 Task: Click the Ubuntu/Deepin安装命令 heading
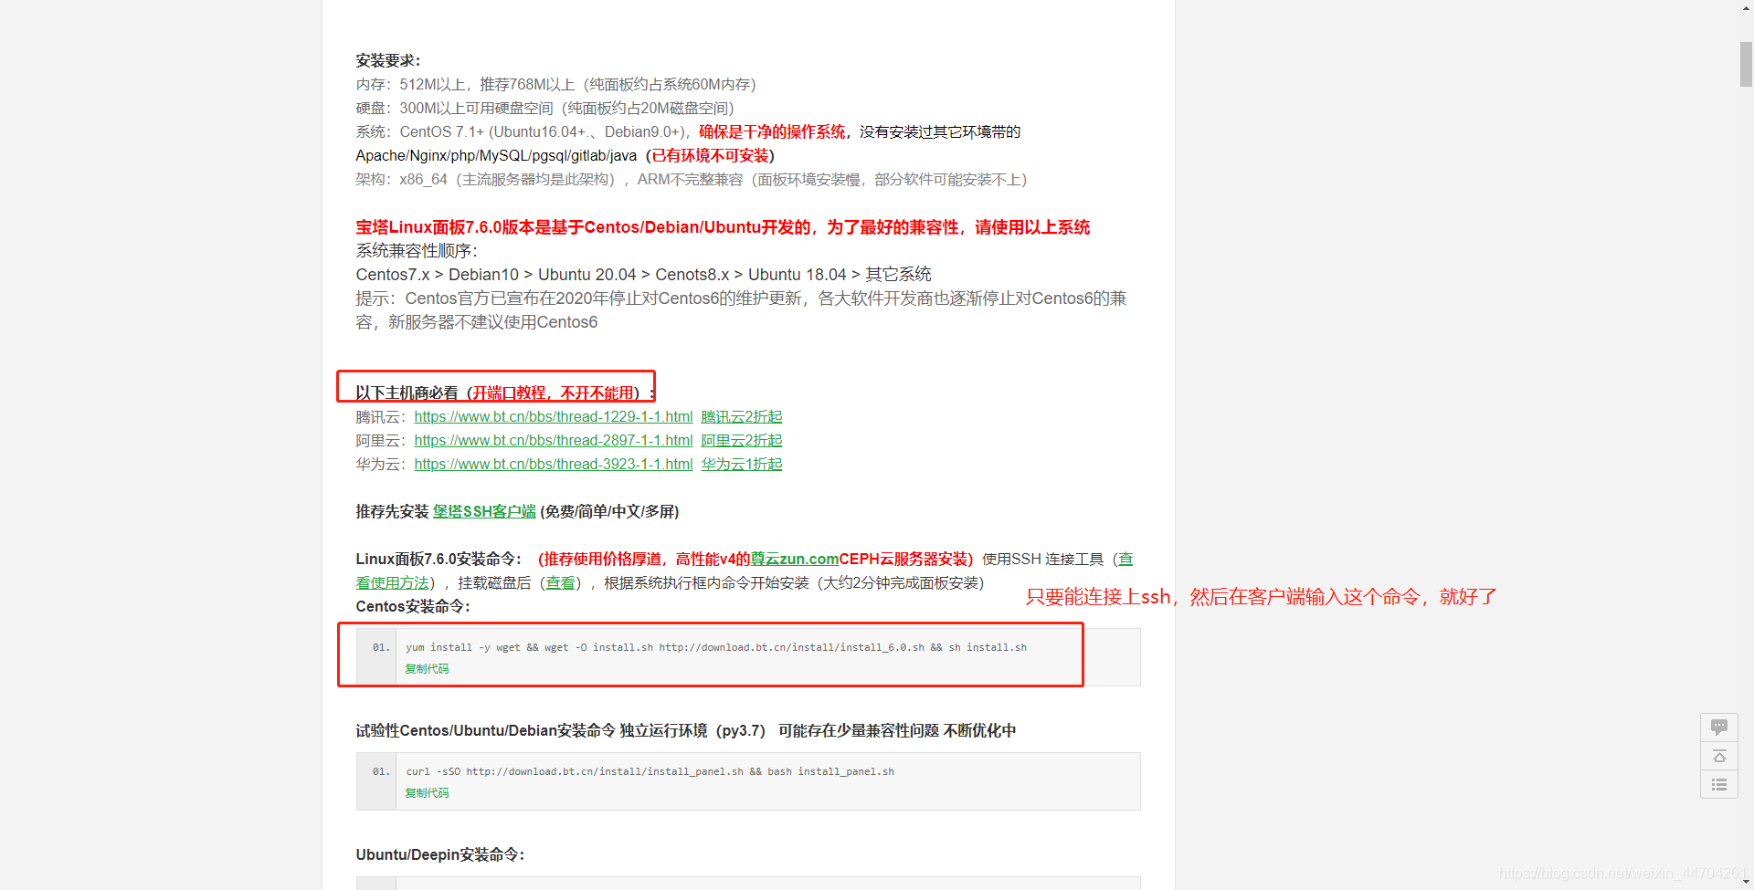pyautogui.click(x=440, y=855)
